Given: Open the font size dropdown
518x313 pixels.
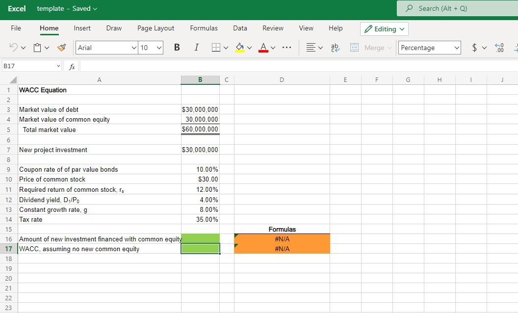Looking at the screenshot, I should [159, 48].
